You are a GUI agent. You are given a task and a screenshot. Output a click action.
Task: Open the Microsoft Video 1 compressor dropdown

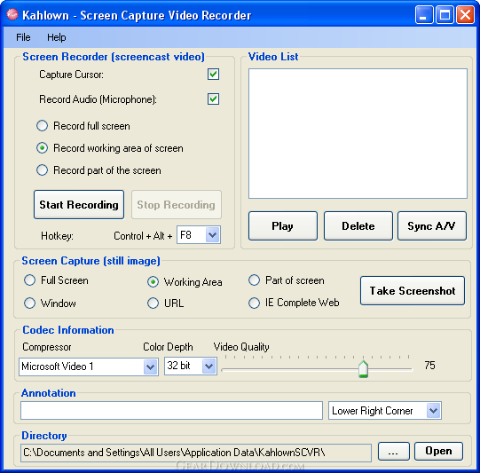[x=150, y=367]
